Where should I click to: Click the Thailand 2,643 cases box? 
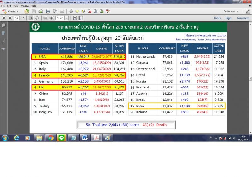pos(126,125)
